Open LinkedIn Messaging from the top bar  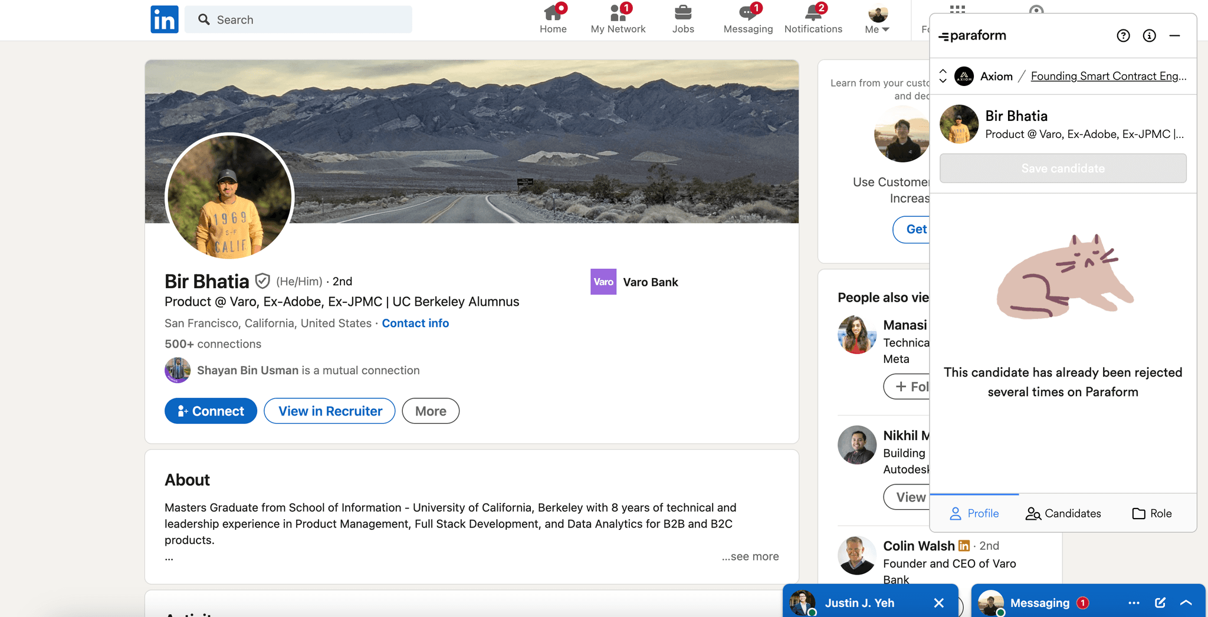[x=747, y=13]
